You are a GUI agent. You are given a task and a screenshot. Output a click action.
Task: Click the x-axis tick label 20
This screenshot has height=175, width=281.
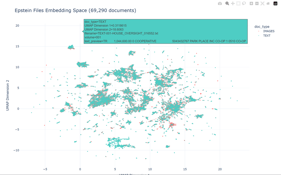(x=220, y=168)
